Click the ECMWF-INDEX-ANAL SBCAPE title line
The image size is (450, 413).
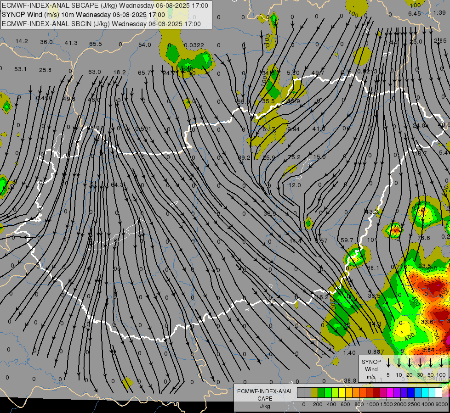tap(105, 6)
